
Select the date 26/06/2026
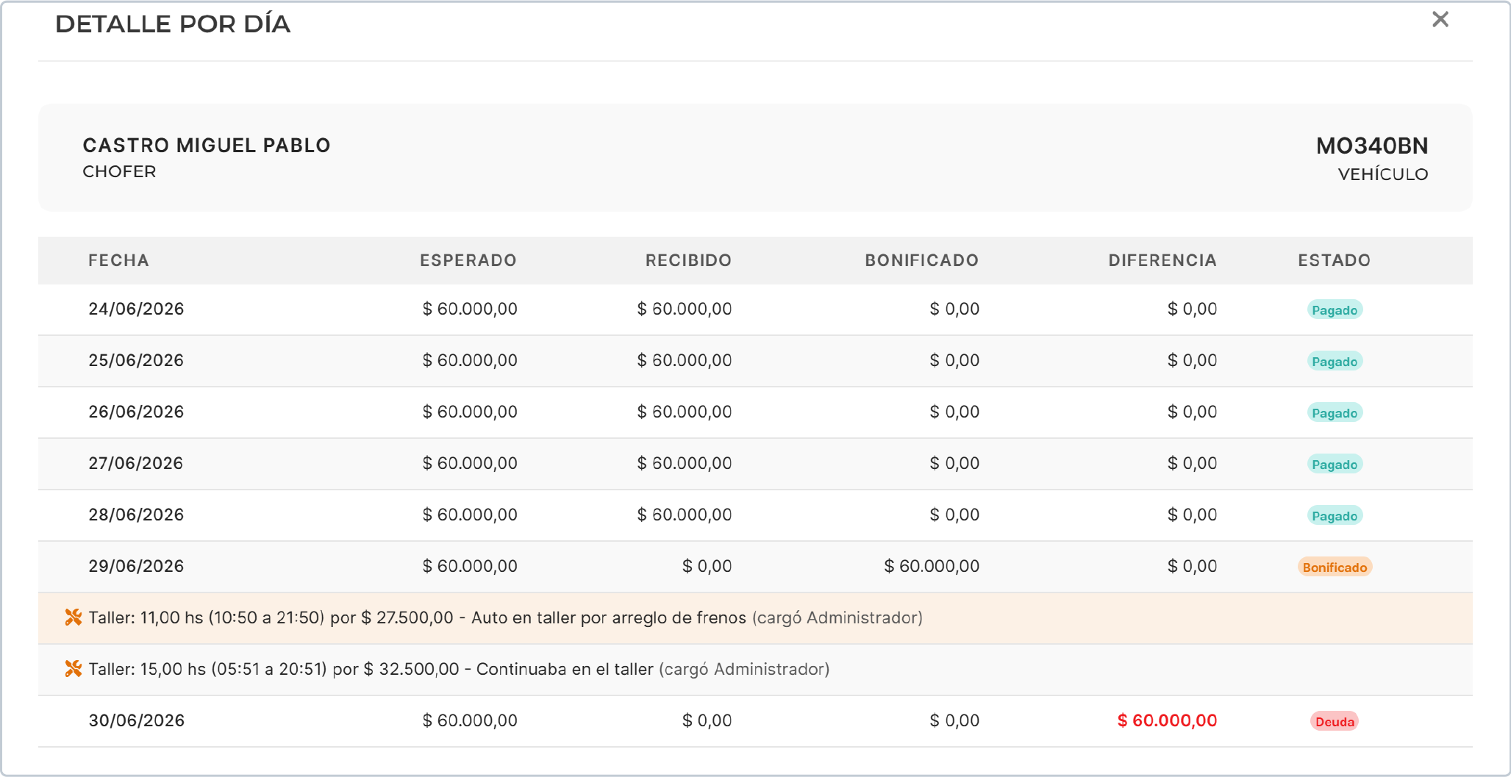click(x=136, y=412)
